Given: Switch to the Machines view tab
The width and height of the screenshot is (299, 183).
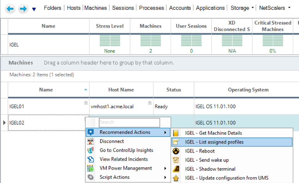Looking at the screenshot, I should 95,8.
